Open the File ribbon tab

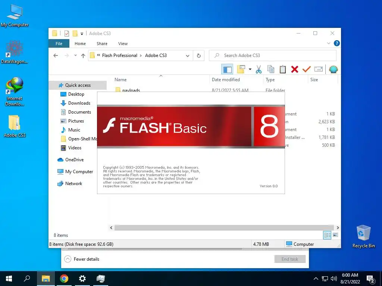point(59,44)
